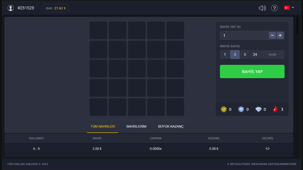
Task: Click the page vertical scrollbar
Action: coord(297,26)
